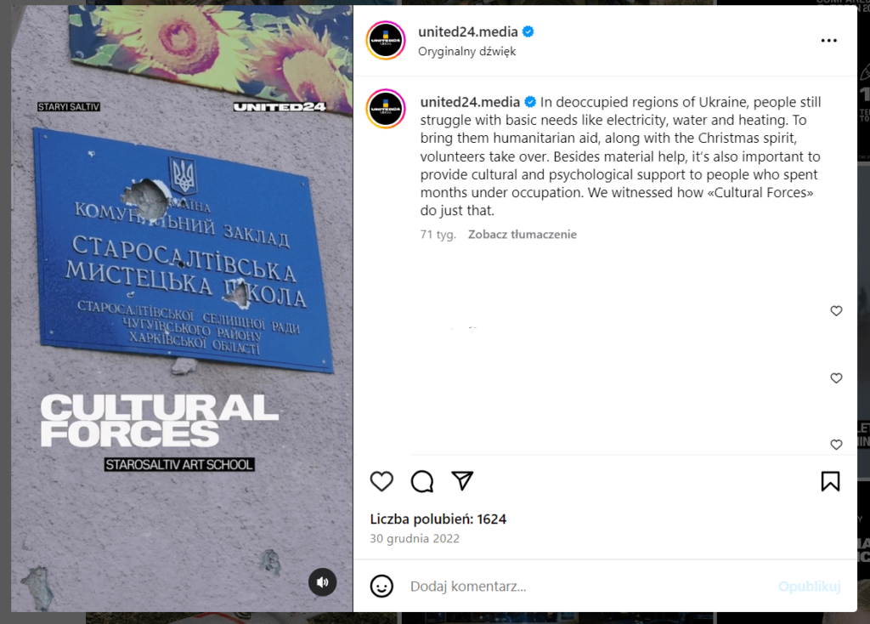Like the third comment heart
This screenshot has width=870, height=624.
836,445
